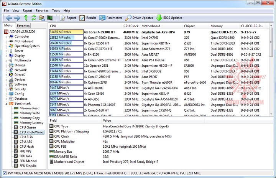Click the green monitor toolbar icon
The image size is (276, 178).
pos(50,18)
